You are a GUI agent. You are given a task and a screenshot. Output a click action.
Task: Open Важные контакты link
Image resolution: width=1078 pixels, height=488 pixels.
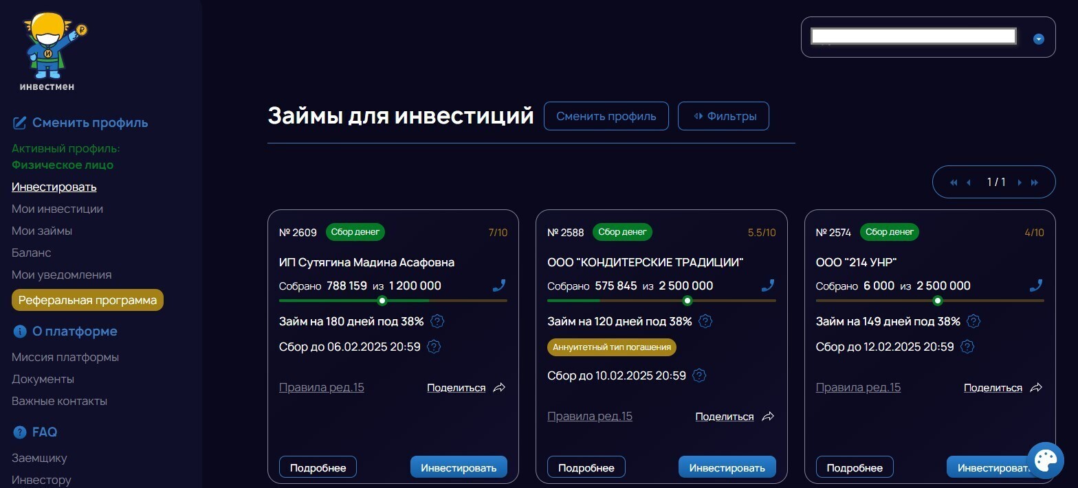[x=59, y=401]
